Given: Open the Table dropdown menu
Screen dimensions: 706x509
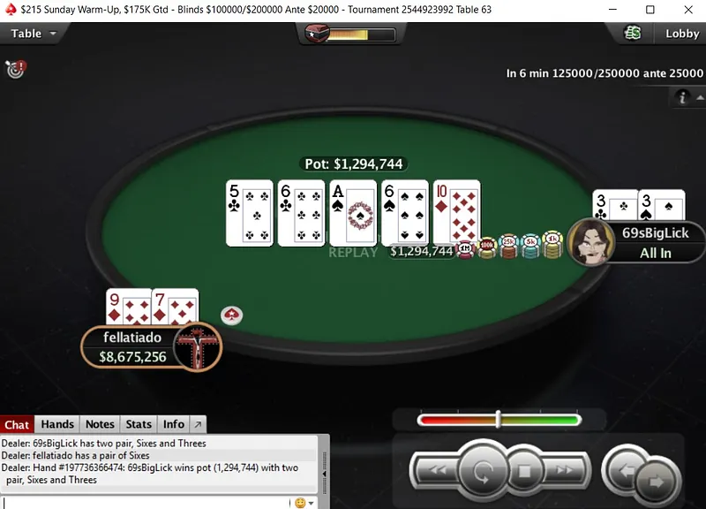Looking at the screenshot, I should click(x=34, y=34).
